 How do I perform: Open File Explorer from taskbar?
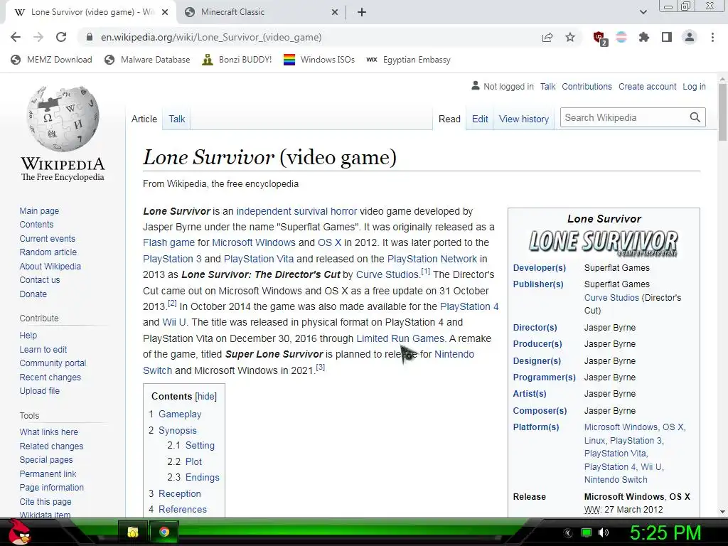[133, 532]
